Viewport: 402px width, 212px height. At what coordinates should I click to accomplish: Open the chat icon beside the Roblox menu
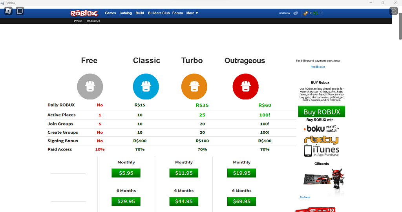[20, 11]
